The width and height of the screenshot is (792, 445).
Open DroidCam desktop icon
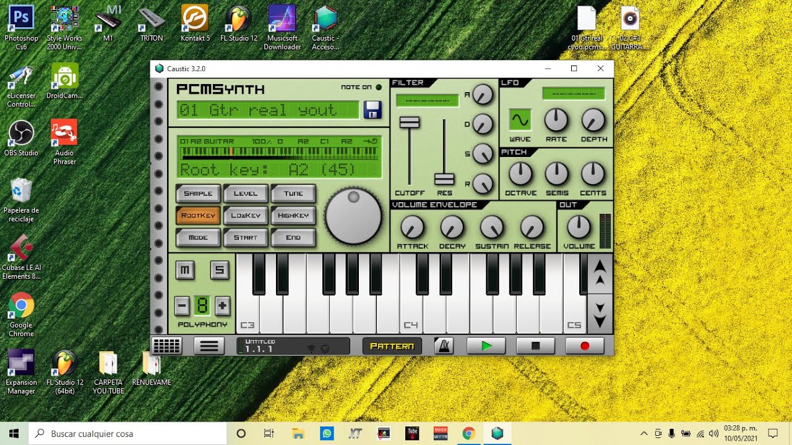tap(64, 81)
